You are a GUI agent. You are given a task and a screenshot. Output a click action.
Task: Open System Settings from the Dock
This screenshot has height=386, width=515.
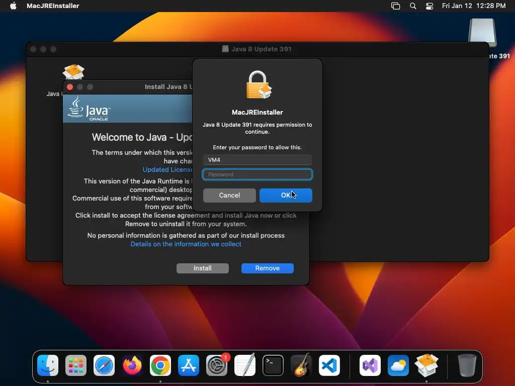tap(217, 365)
